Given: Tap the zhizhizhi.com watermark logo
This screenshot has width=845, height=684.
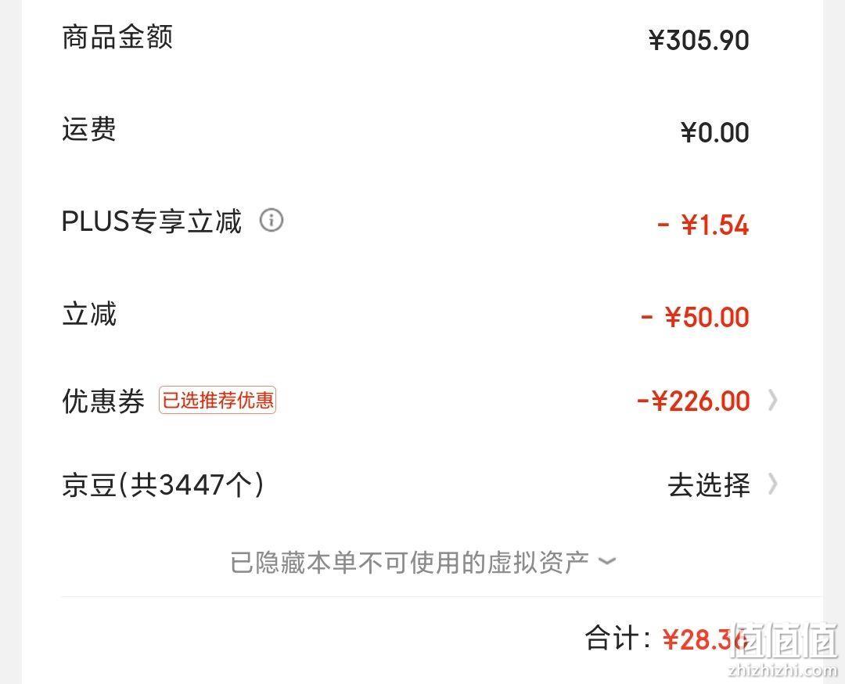Looking at the screenshot, I should [x=784, y=650].
